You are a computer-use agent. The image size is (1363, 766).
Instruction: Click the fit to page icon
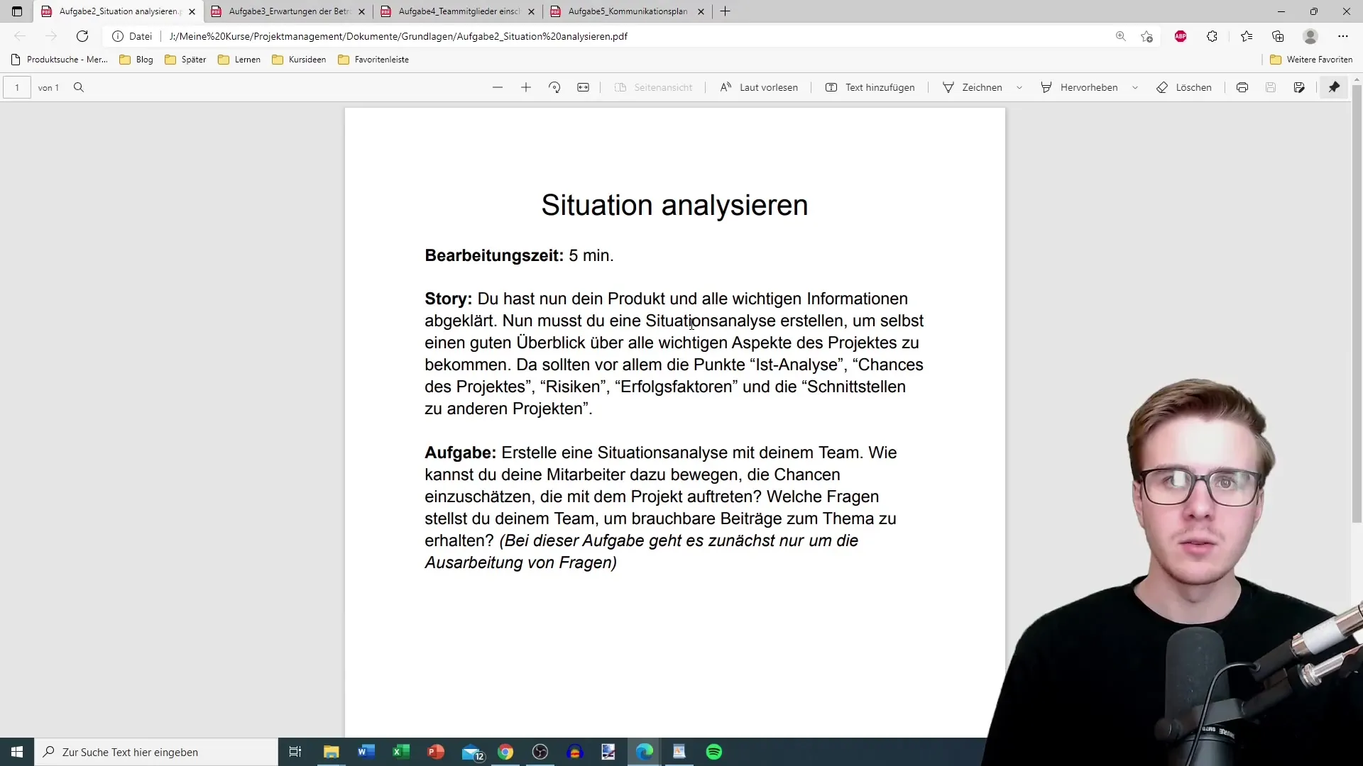(583, 87)
